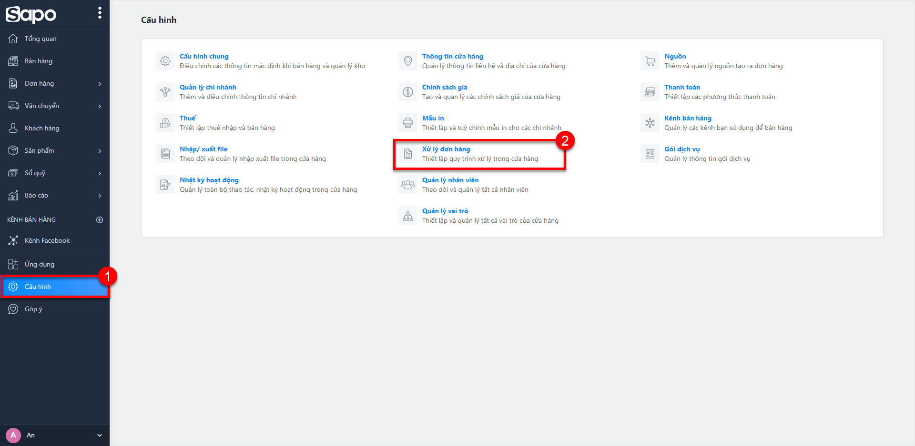The image size is (915, 446).
Task: Click the Sapo logo
Action: (x=31, y=14)
